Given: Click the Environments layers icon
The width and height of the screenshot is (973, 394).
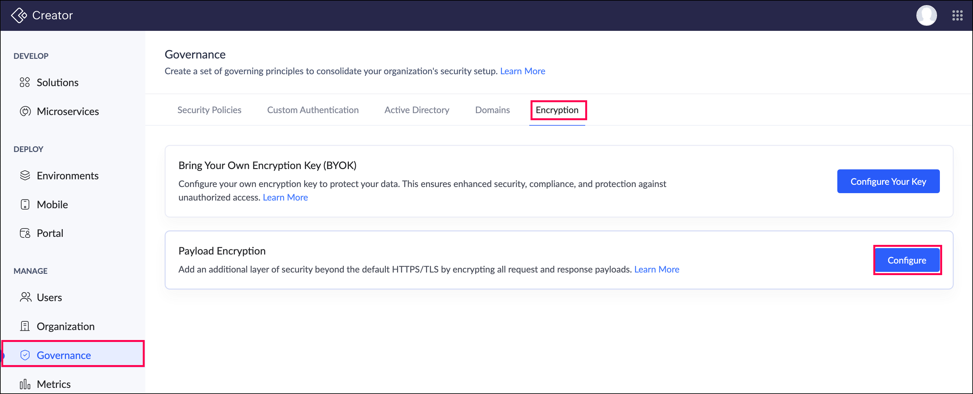Looking at the screenshot, I should click(x=25, y=175).
